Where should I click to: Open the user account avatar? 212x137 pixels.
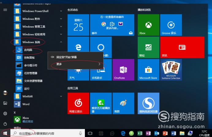[x=5, y=93]
